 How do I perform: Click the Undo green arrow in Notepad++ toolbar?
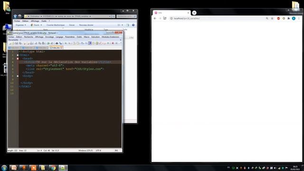pos(48,43)
